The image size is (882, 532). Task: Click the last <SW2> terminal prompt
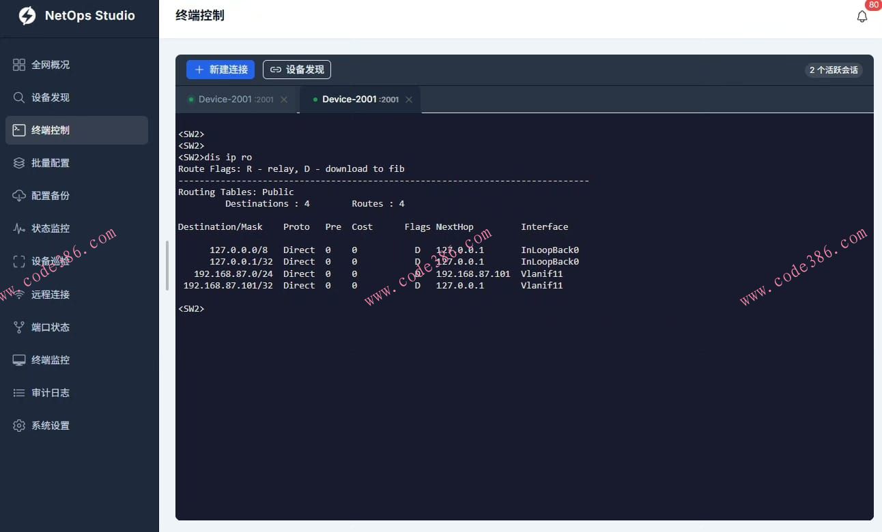click(x=191, y=309)
